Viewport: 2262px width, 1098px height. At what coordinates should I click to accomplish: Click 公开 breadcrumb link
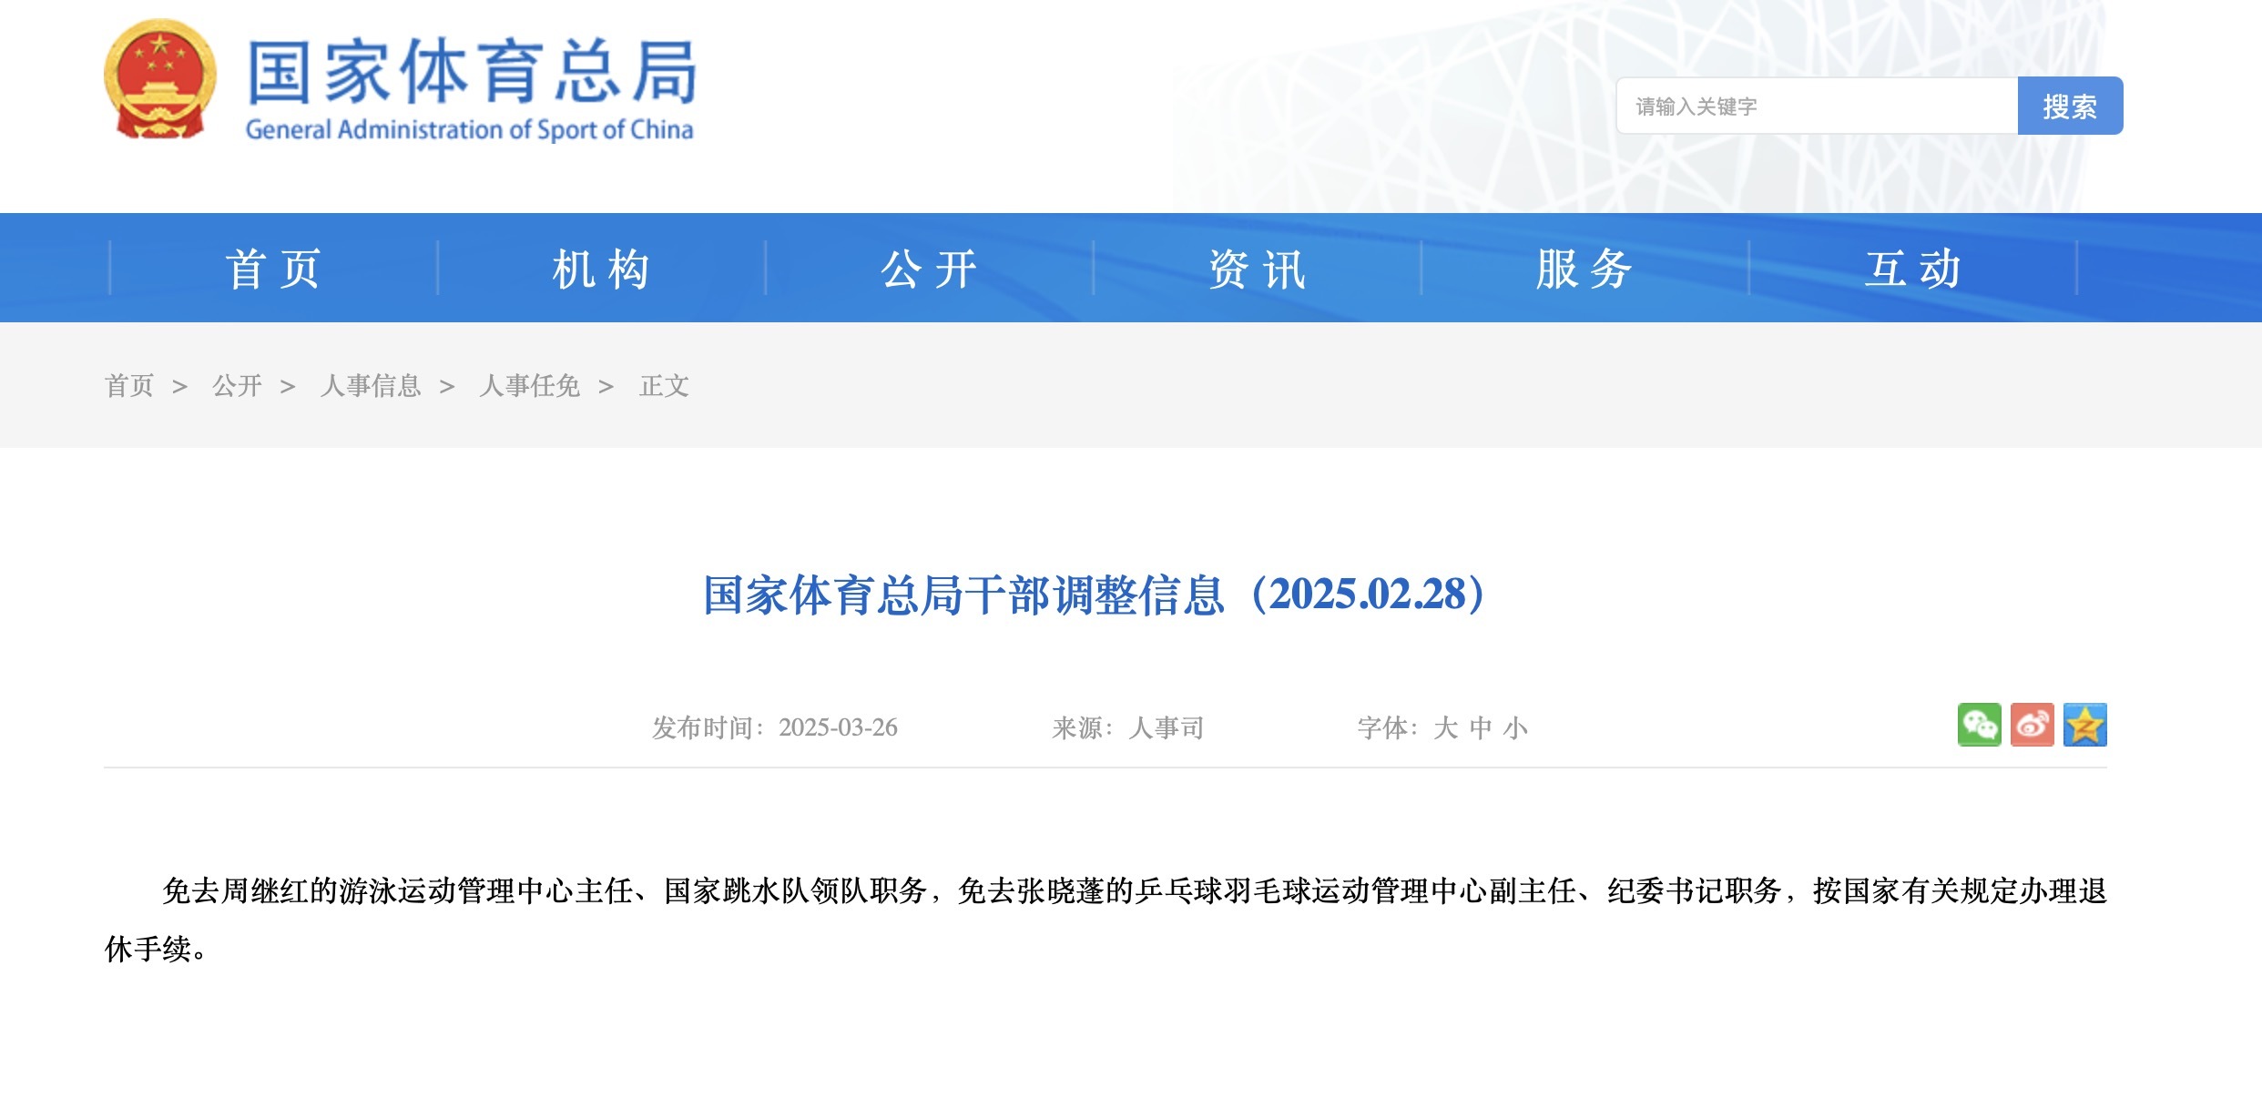[237, 386]
